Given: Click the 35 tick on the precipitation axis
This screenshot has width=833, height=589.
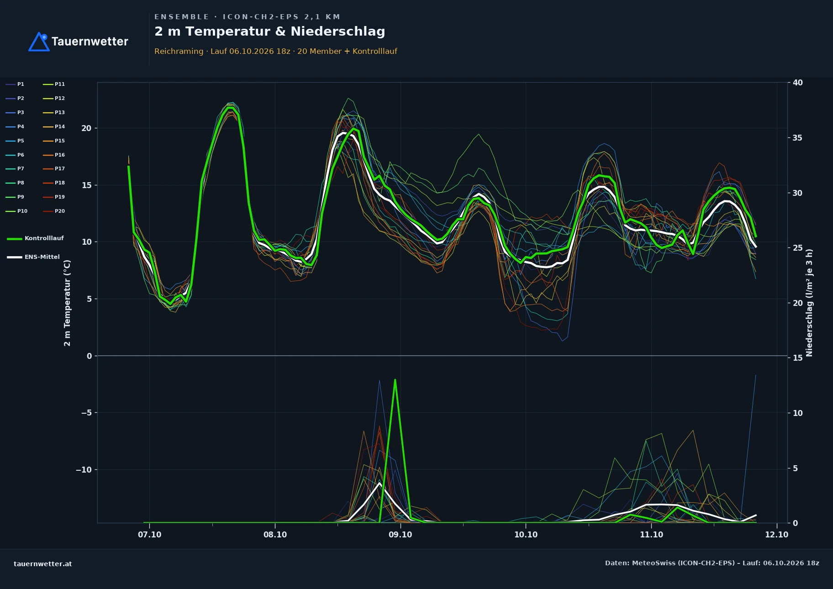Looking at the screenshot, I should pos(798,138).
